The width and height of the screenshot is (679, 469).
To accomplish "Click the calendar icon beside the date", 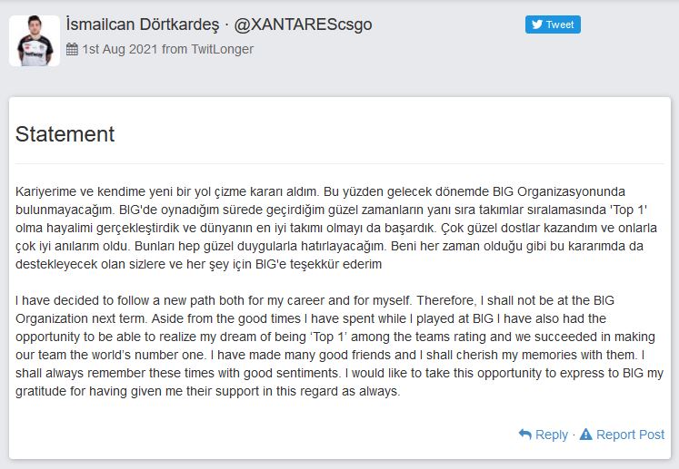I will coord(72,49).
